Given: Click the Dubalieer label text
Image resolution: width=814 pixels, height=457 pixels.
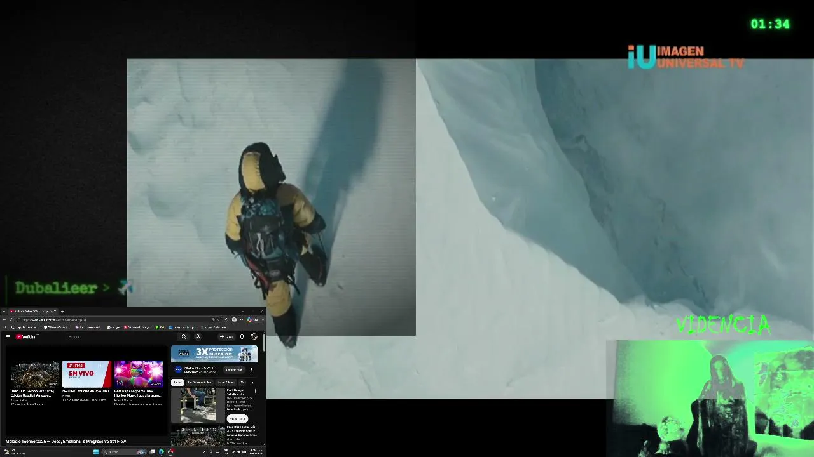Looking at the screenshot, I should 56,288.
